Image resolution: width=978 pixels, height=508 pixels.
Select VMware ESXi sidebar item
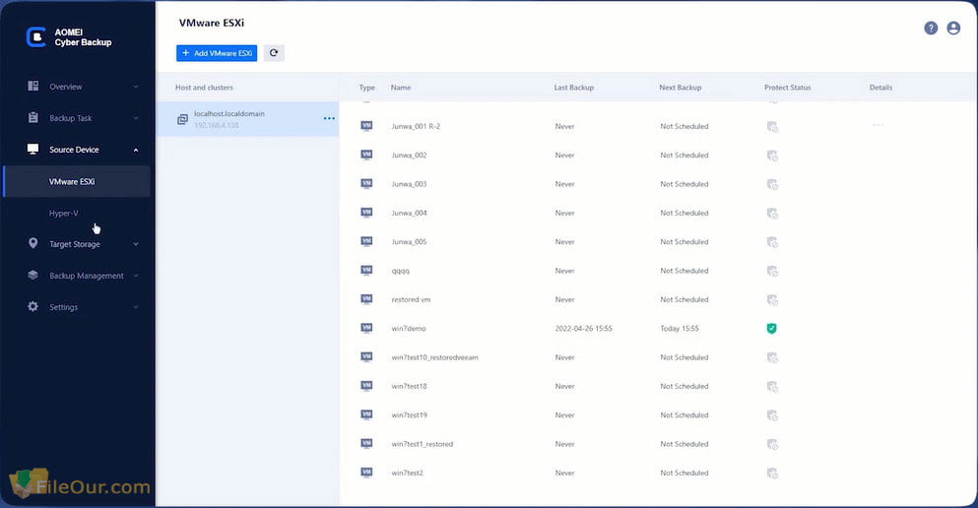(77, 181)
